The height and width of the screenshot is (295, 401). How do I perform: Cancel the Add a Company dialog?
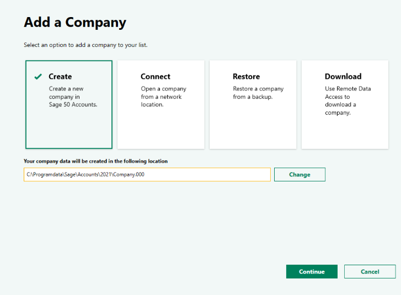[370, 271]
